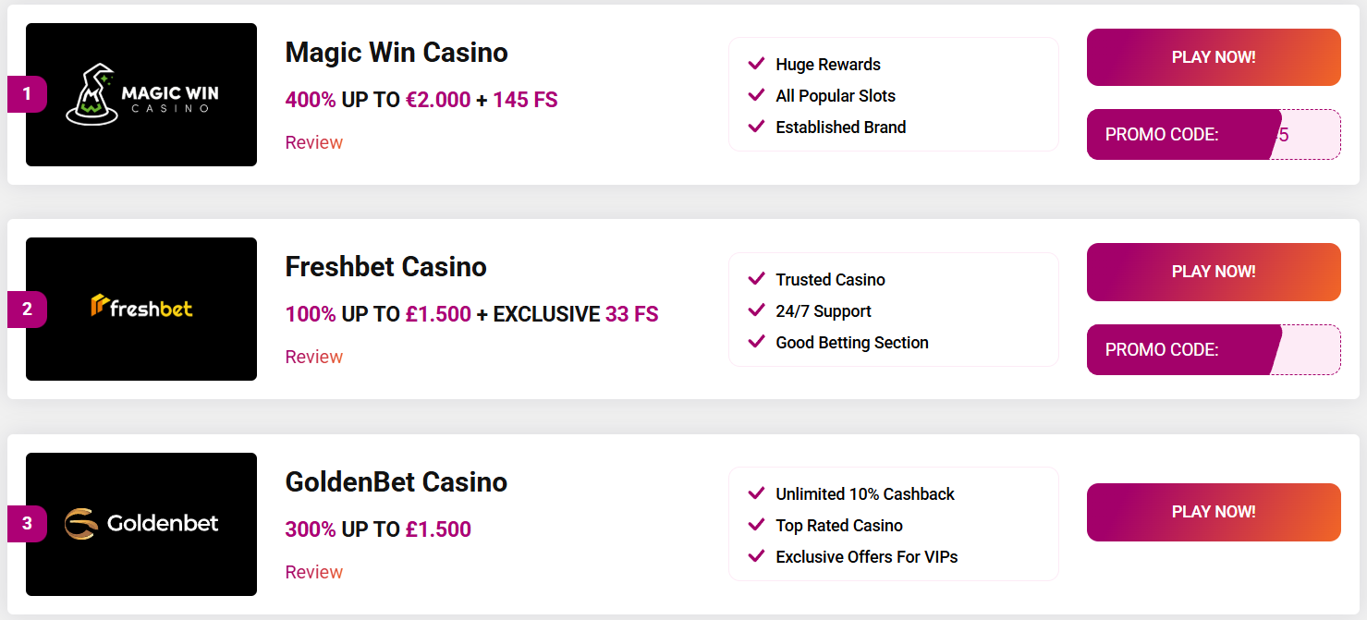Open the Freshbet Casino review link
The width and height of the screenshot is (1367, 620).
pos(313,357)
